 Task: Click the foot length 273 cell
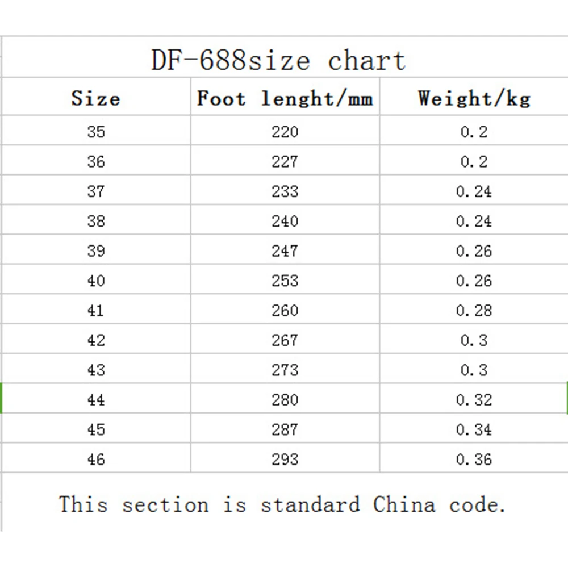click(x=285, y=370)
